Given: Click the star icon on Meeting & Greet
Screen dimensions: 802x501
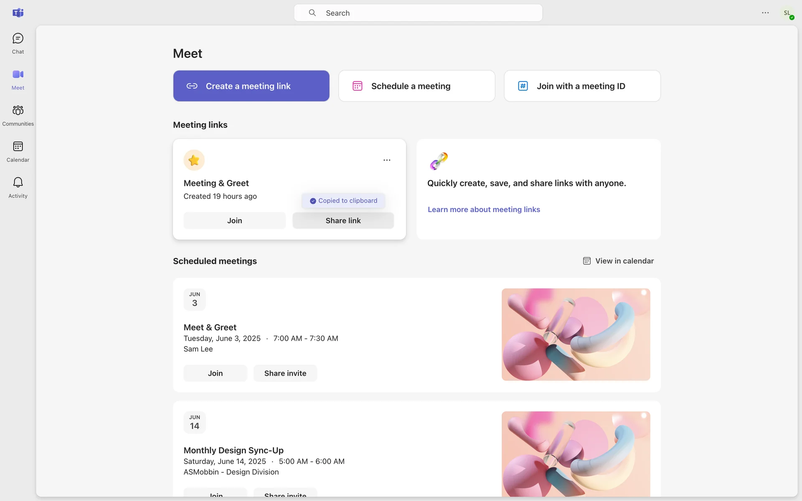Looking at the screenshot, I should pos(194,160).
